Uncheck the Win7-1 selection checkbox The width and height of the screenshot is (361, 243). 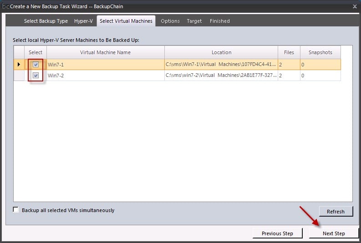pos(36,65)
